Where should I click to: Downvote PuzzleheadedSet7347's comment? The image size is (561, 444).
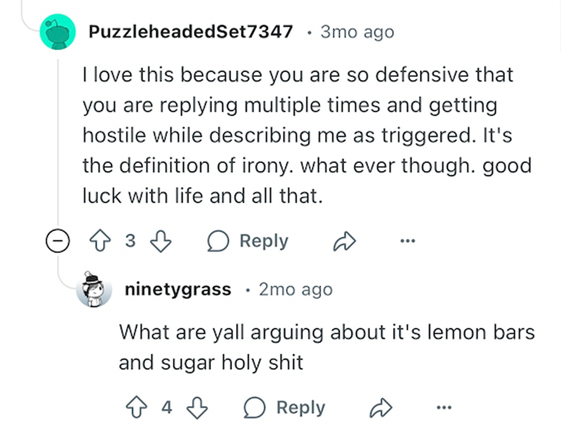pyautogui.click(x=161, y=242)
